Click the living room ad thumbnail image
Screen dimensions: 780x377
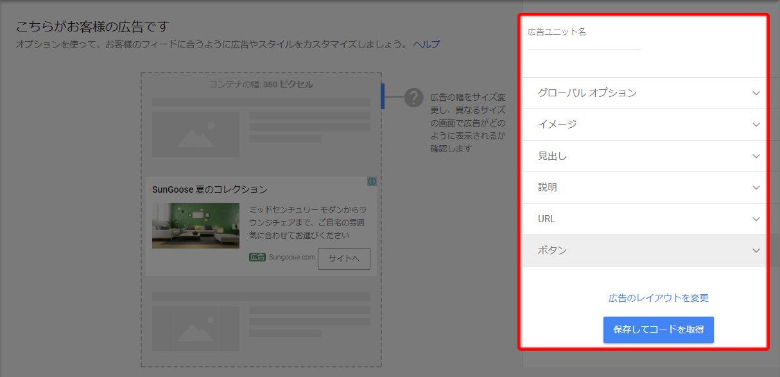click(x=196, y=225)
